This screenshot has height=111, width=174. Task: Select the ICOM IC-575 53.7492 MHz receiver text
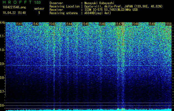click(x=111, y=10)
